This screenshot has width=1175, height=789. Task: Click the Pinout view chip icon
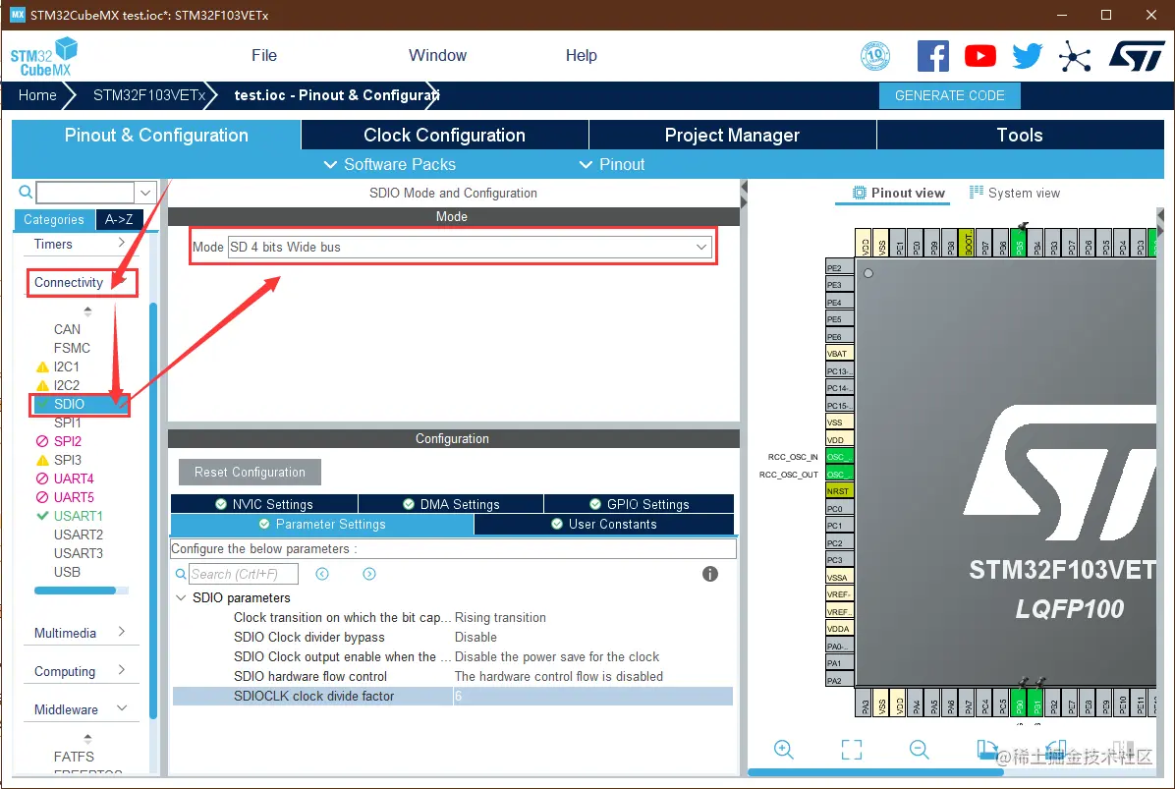860,193
